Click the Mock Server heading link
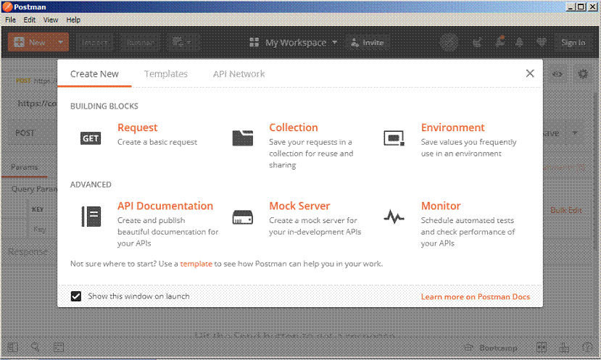601x360 pixels. pos(299,206)
